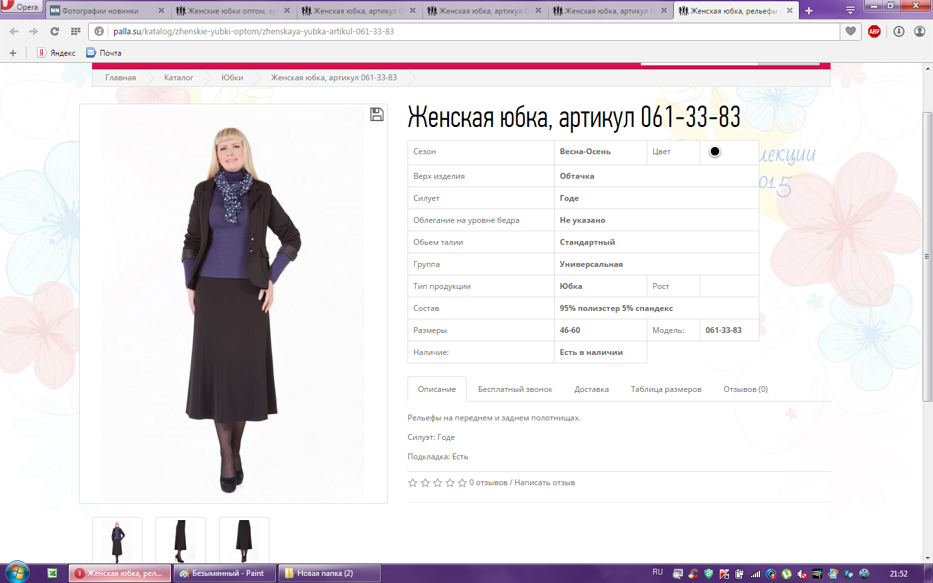This screenshot has width=933, height=583.
Task: Select the Весна-Осень season value
Action: 585,152
